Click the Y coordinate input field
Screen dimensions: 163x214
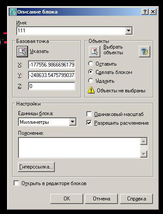coord(52,75)
